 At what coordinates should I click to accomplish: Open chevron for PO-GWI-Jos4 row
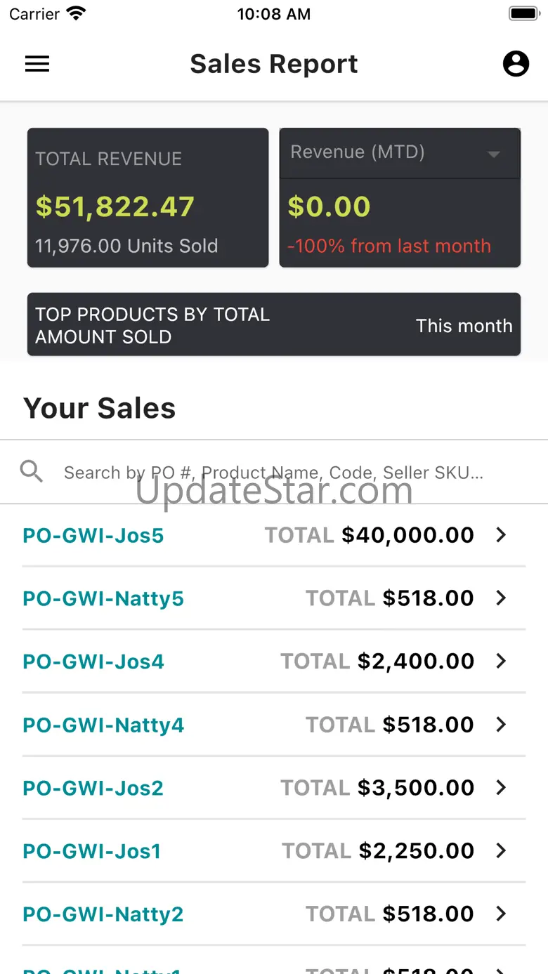tap(501, 662)
